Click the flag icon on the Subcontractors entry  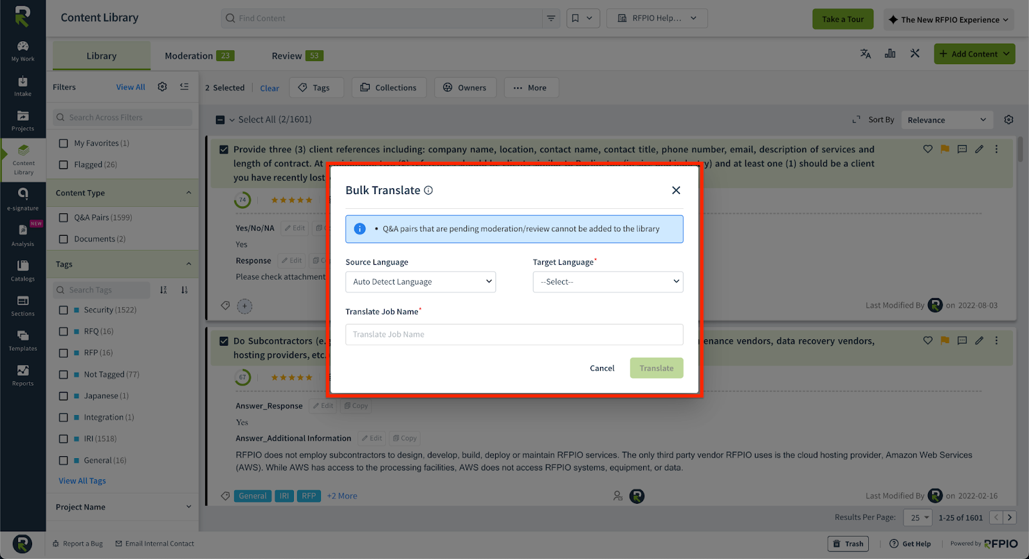click(945, 341)
